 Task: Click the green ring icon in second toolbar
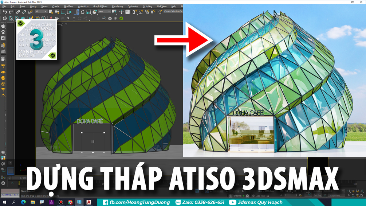(121, 18)
